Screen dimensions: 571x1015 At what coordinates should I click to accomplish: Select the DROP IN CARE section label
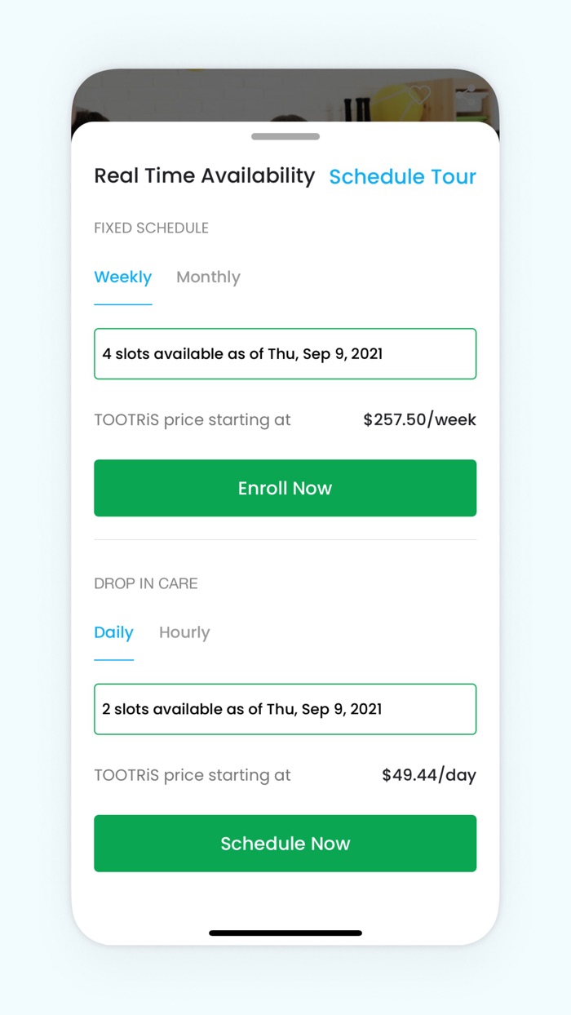[145, 583]
